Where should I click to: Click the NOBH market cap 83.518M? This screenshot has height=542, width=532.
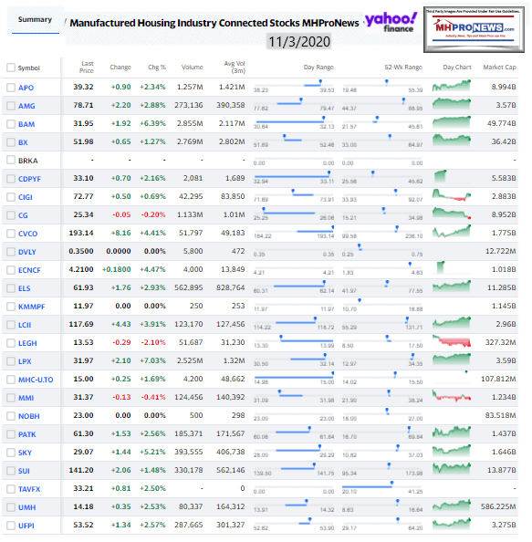(x=500, y=416)
